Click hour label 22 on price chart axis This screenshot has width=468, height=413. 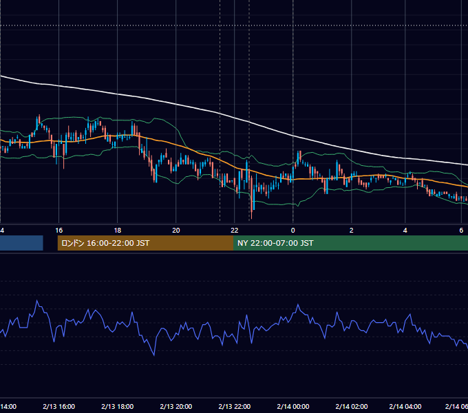[234, 231]
